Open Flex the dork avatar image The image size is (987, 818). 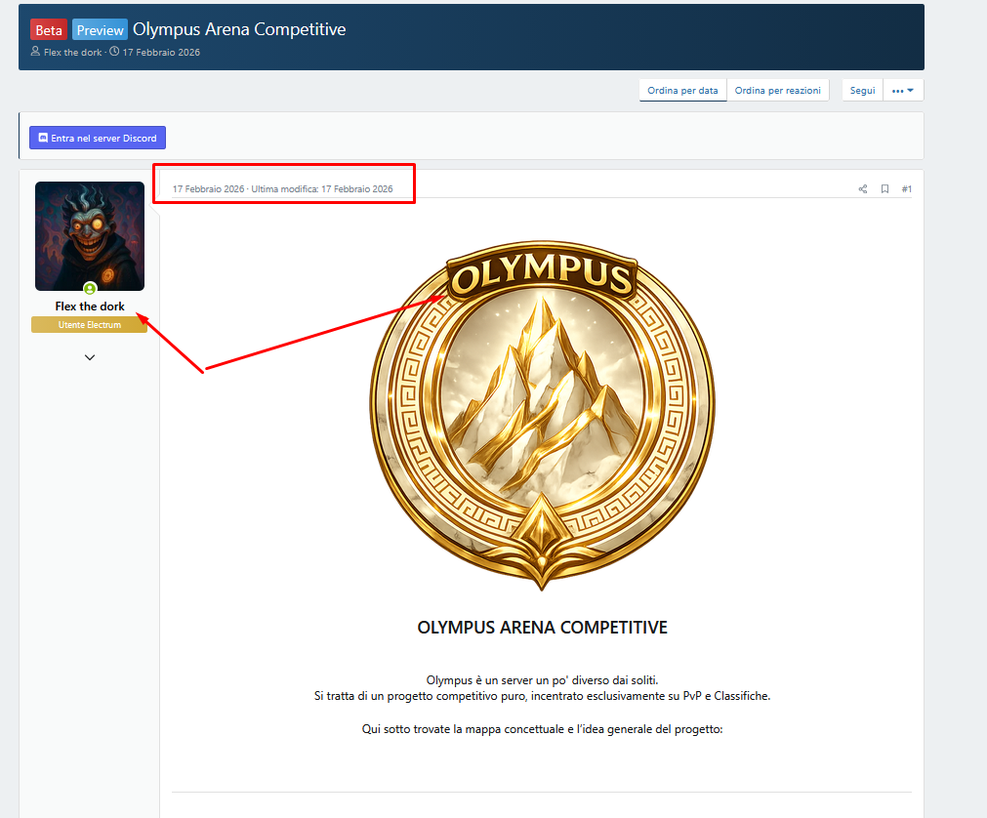[x=90, y=236]
